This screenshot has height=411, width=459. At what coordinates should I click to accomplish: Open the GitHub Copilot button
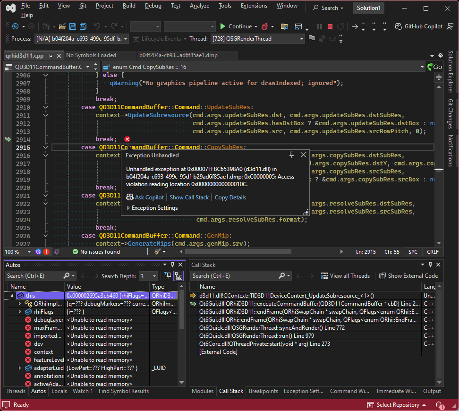[418, 26]
